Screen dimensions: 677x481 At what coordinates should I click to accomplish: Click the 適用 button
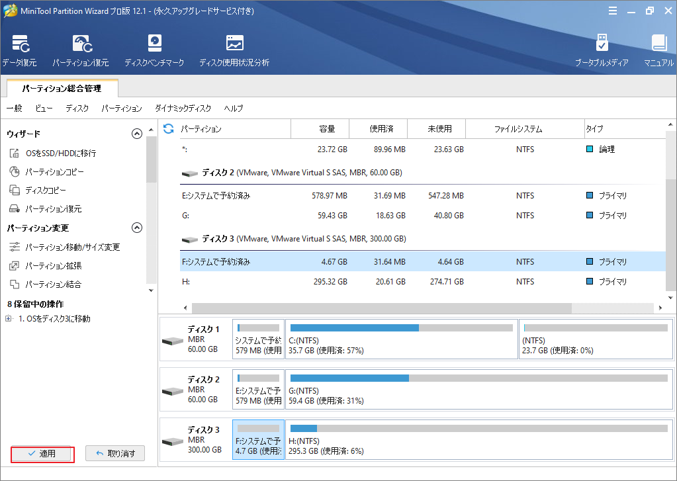(x=42, y=453)
